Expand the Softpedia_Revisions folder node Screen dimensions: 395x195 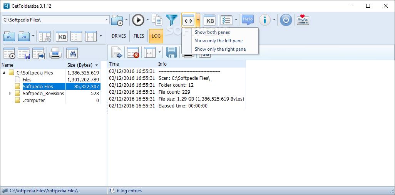point(10,94)
